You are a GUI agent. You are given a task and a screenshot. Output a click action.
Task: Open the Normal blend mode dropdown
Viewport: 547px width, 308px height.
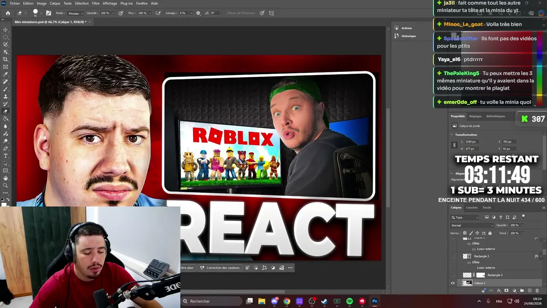coord(472,225)
